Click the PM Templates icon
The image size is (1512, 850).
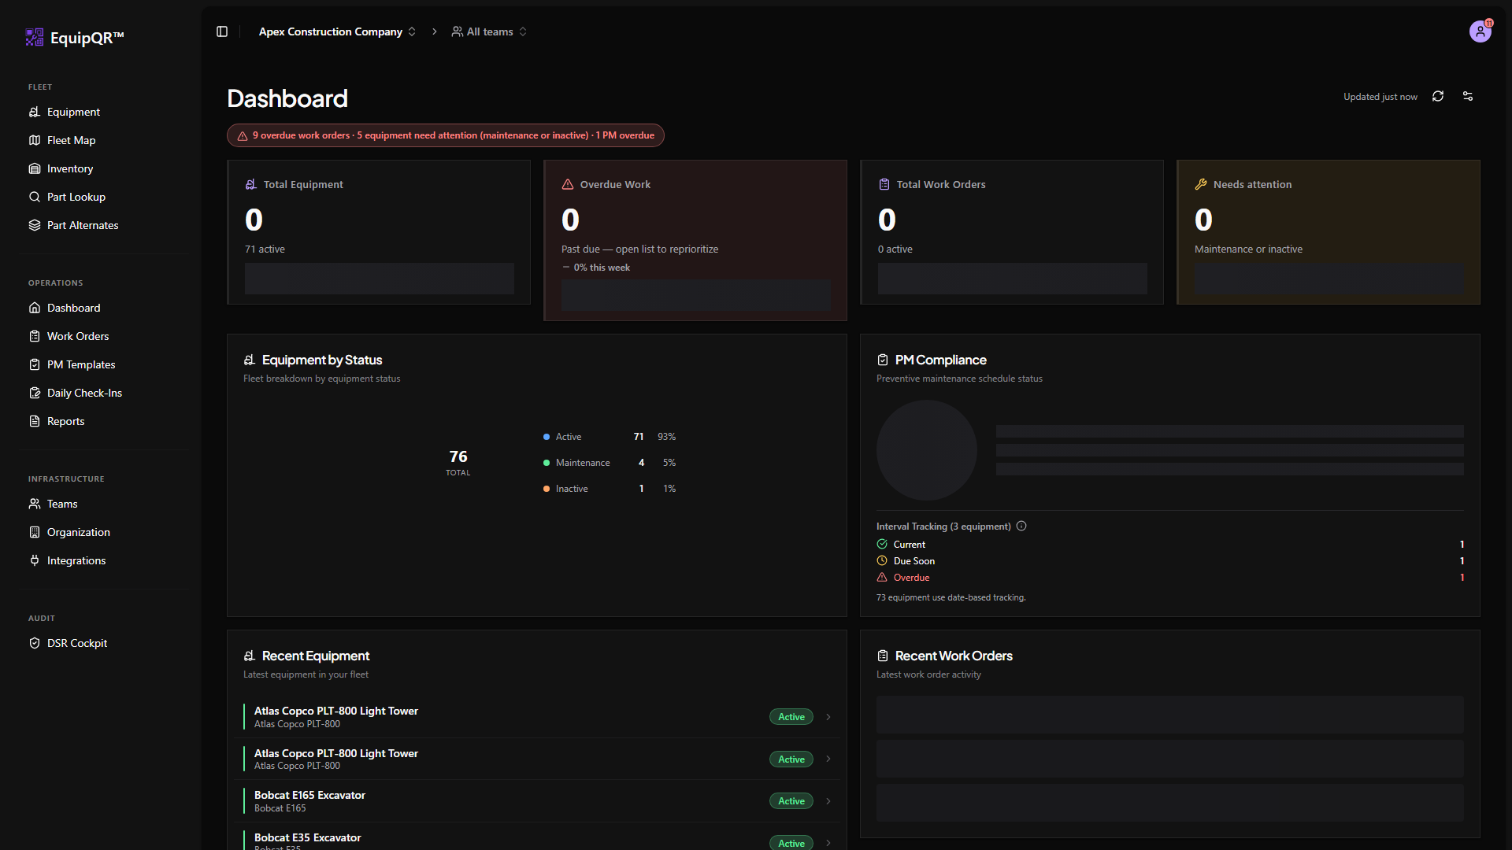pyautogui.click(x=35, y=364)
